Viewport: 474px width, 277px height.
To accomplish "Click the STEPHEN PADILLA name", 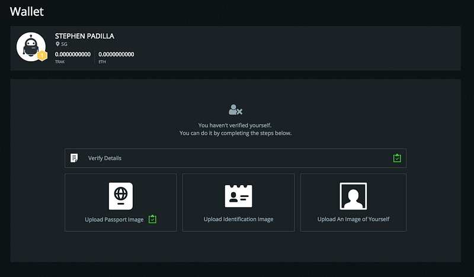I will click(x=85, y=36).
